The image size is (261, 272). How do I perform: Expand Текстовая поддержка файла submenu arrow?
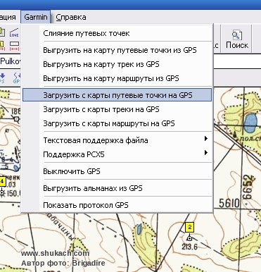point(206,139)
